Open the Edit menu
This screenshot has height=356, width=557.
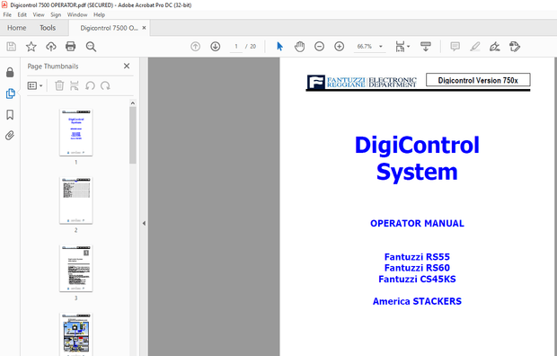pyautogui.click(x=22, y=14)
